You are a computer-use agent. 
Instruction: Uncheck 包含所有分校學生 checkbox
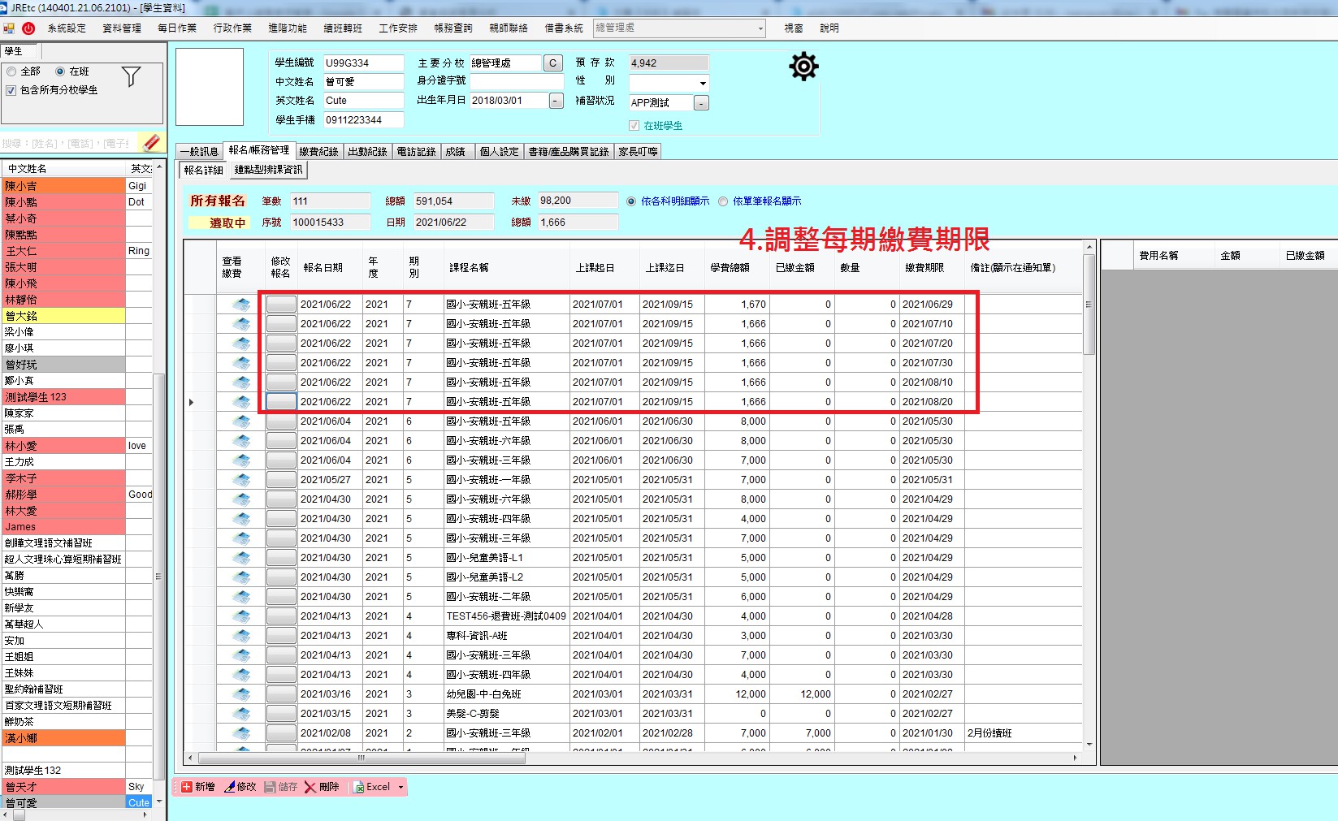pyautogui.click(x=11, y=90)
